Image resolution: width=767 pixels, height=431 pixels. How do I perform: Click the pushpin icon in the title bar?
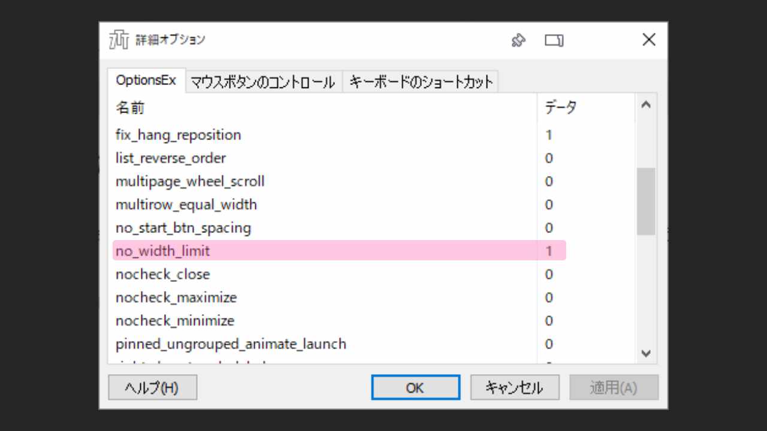click(519, 40)
